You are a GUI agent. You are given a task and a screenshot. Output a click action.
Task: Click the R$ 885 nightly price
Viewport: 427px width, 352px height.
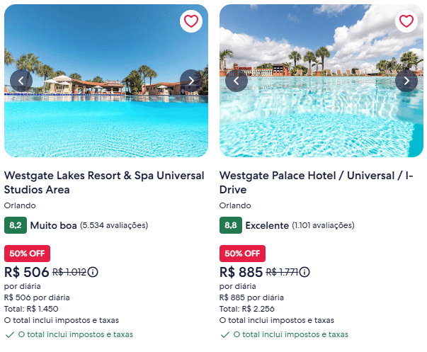click(241, 272)
